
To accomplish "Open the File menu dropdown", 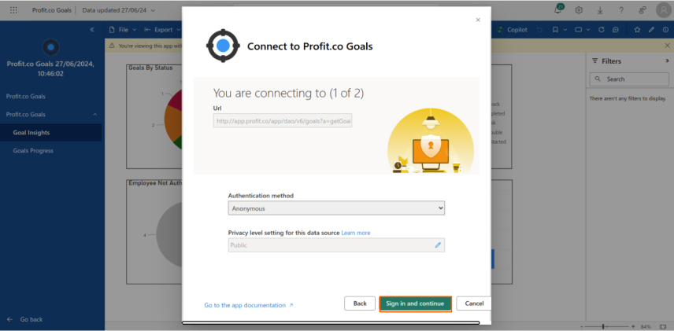I will tap(123, 30).
